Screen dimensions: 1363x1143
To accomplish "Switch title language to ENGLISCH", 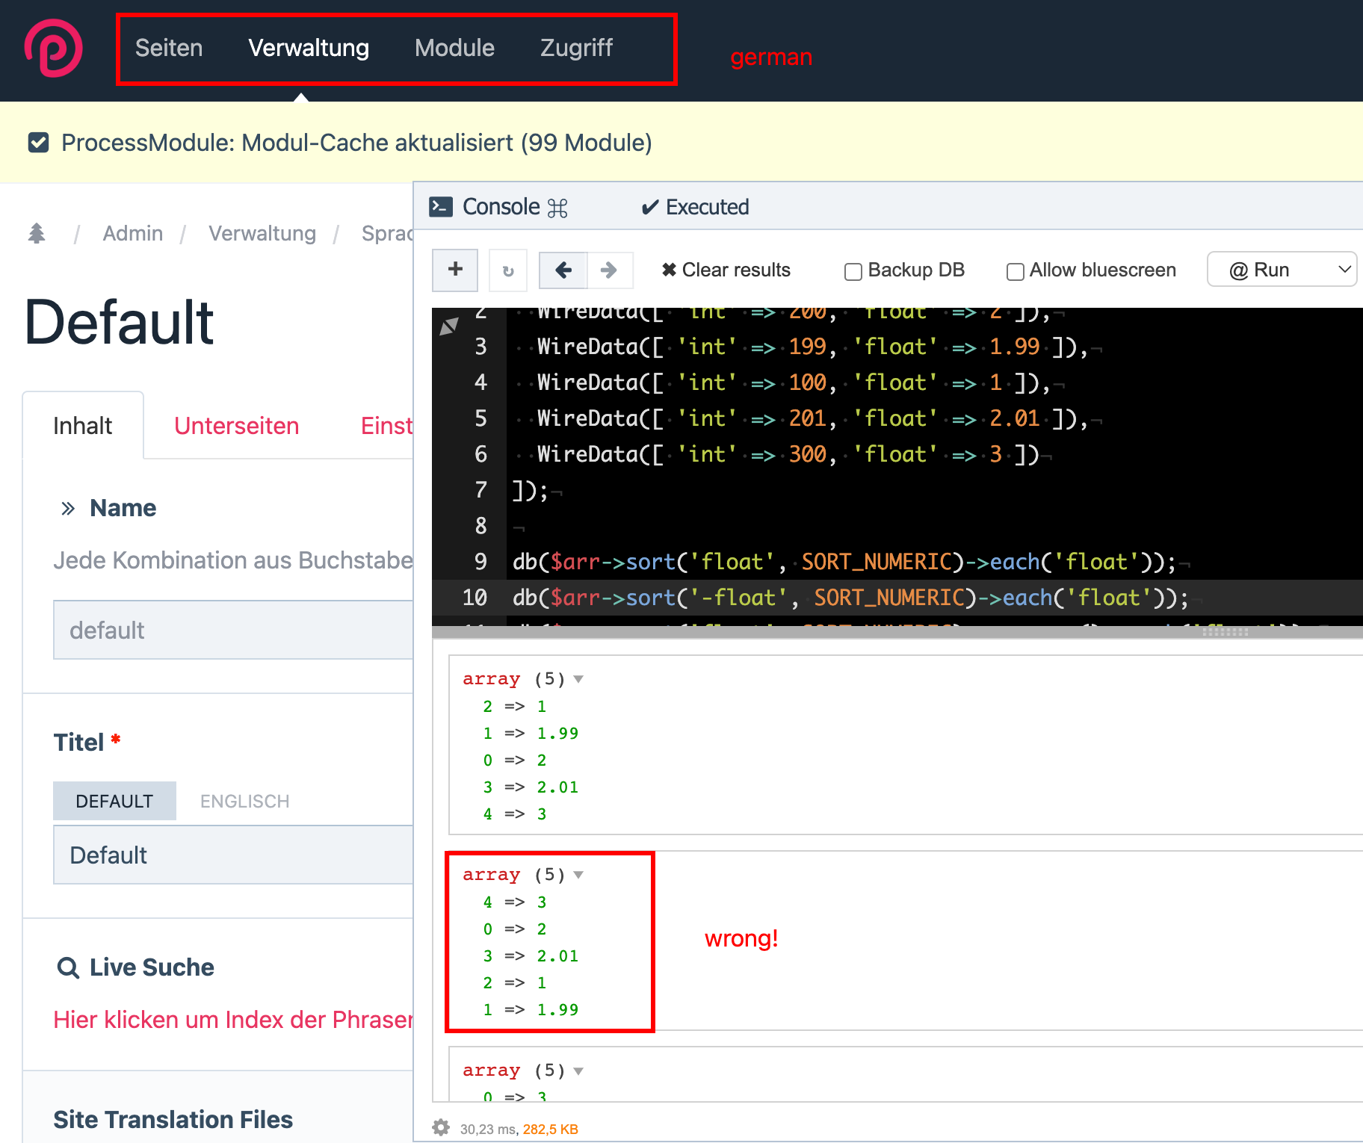I will 244,800.
